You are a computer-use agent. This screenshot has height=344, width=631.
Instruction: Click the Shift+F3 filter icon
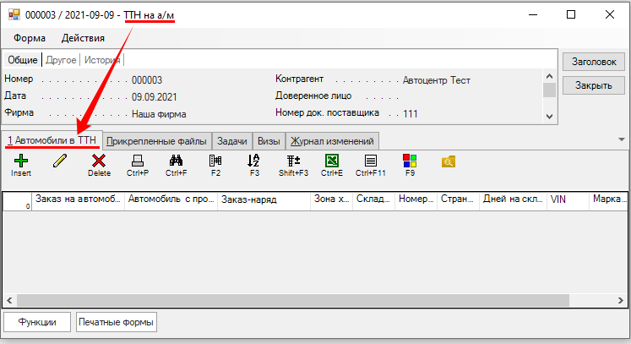coord(293,161)
